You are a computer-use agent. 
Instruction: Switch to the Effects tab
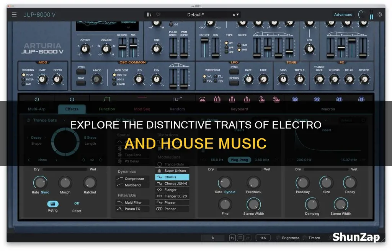[x=72, y=109]
